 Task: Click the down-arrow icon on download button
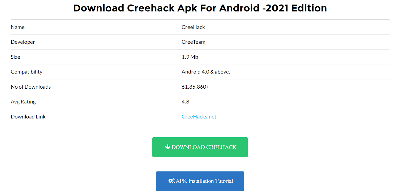click(x=168, y=147)
